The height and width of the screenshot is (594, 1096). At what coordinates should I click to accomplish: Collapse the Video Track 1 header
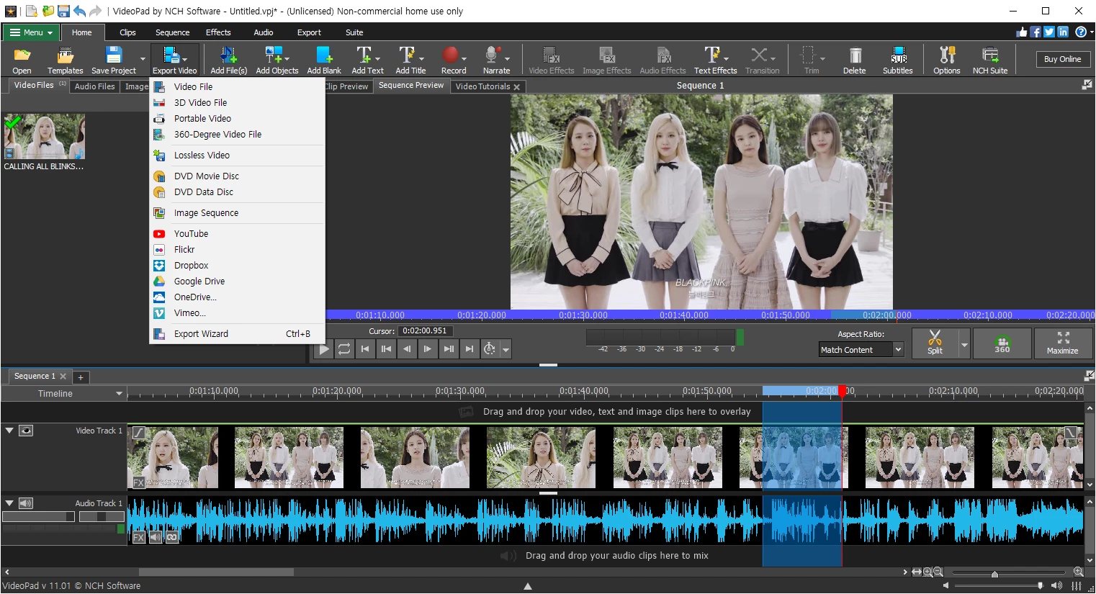(9, 430)
